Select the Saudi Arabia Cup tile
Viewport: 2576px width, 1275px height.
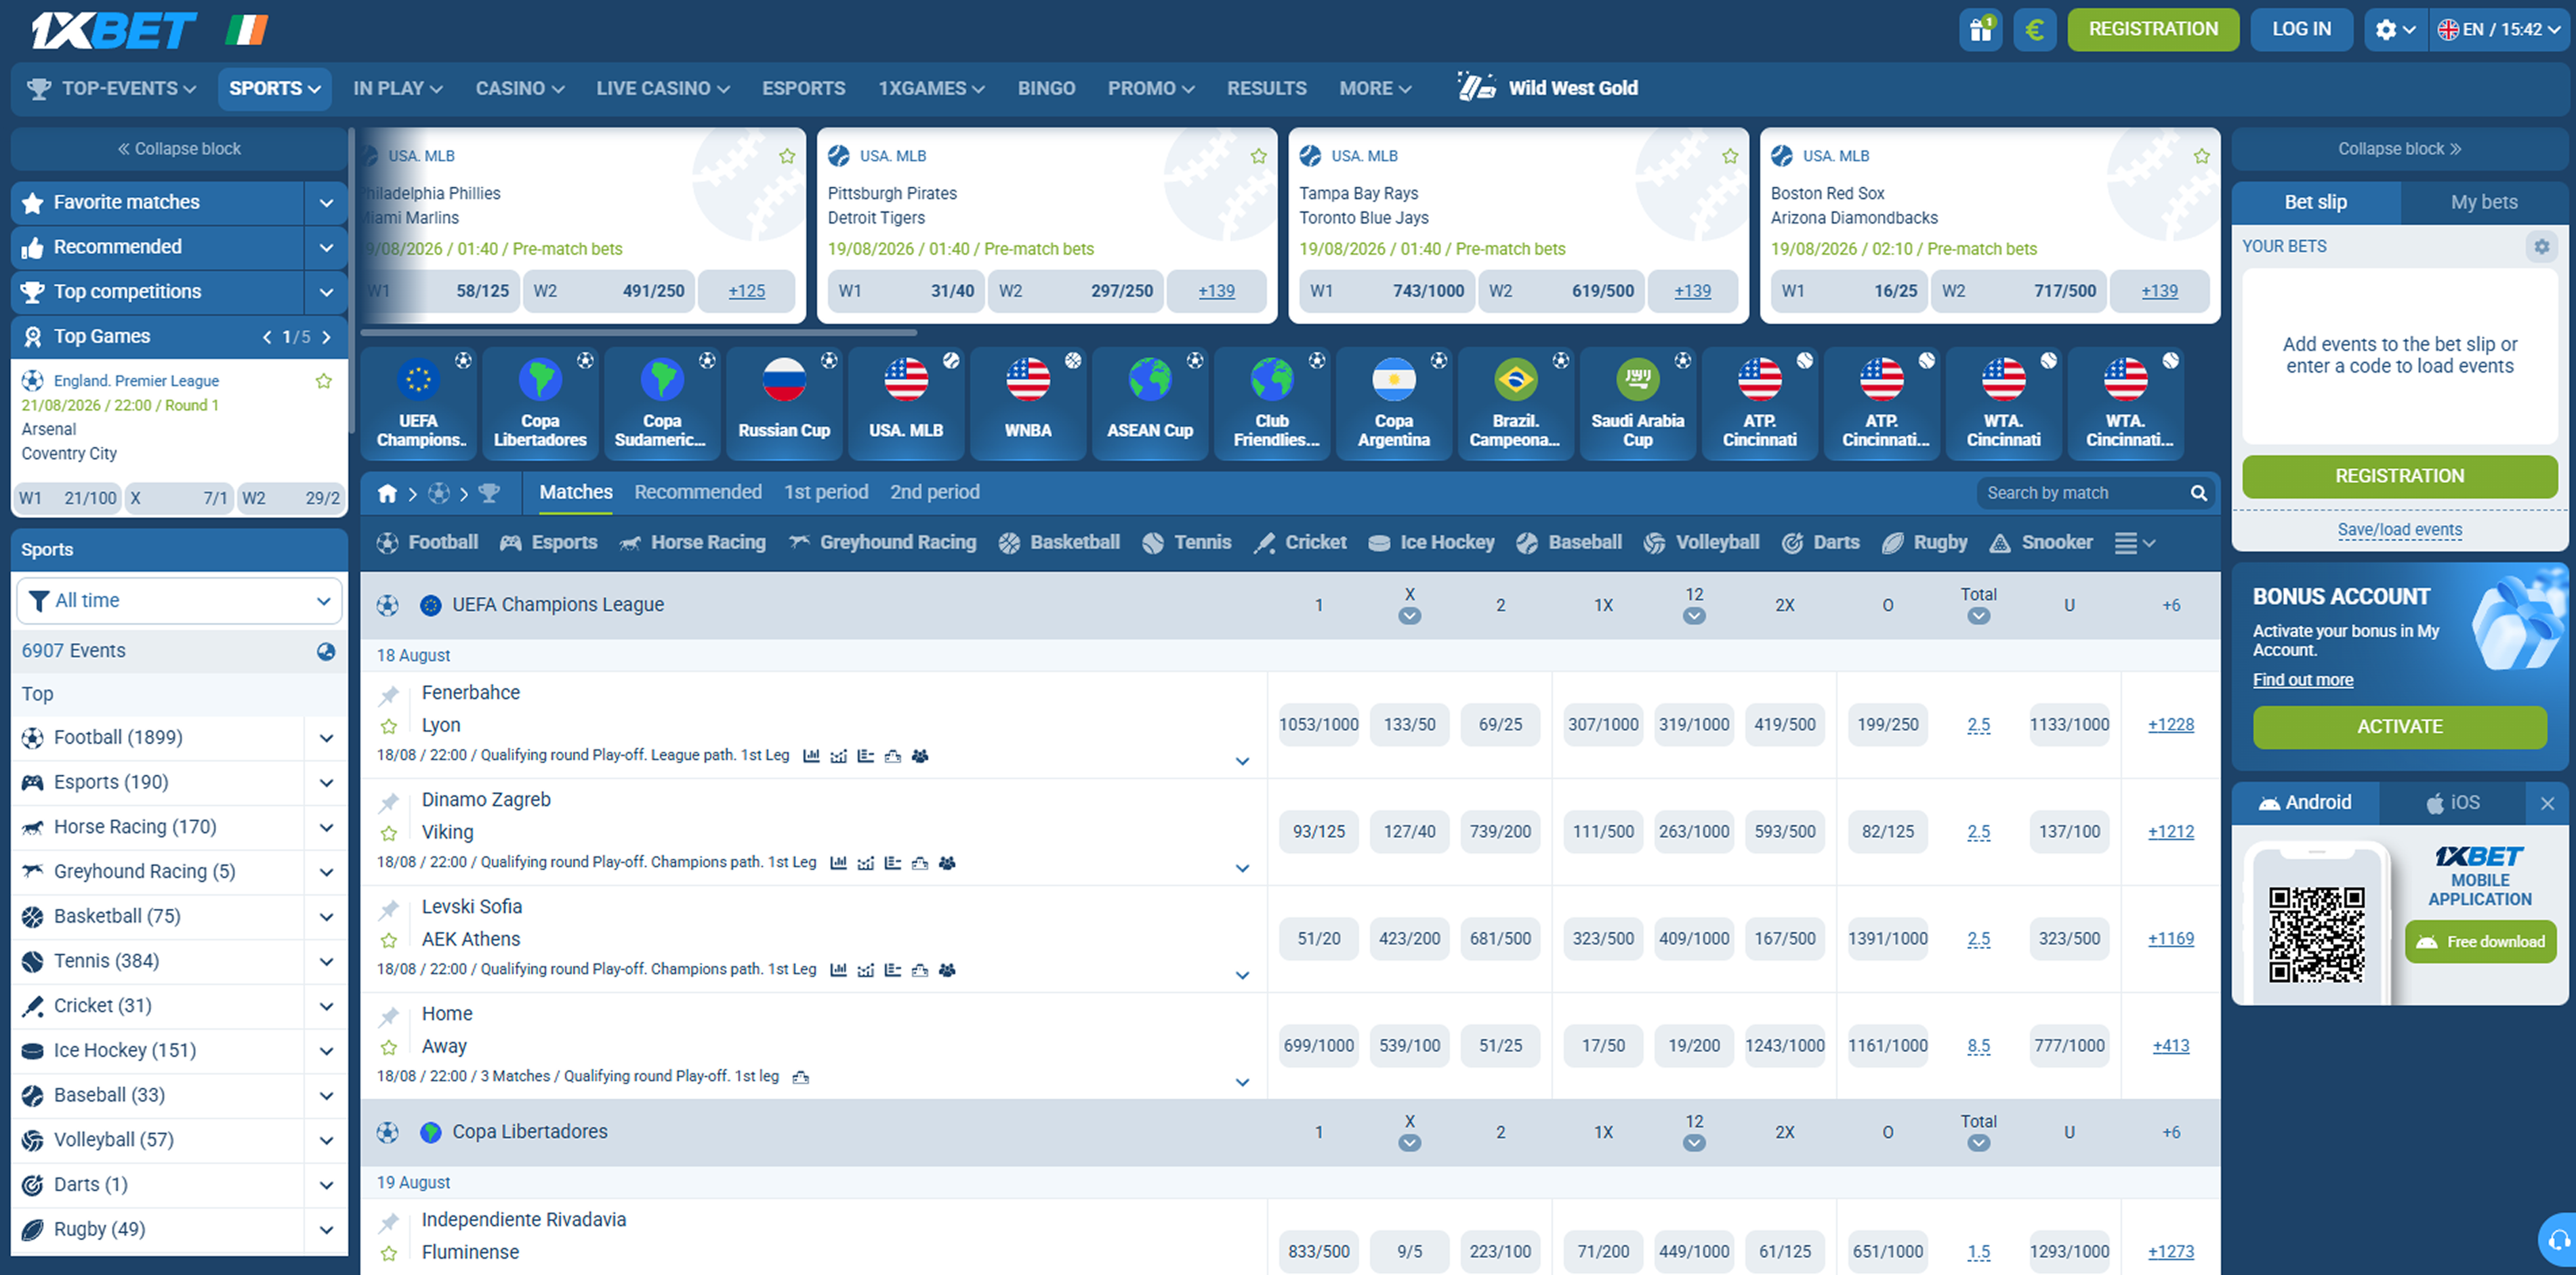pos(1637,403)
